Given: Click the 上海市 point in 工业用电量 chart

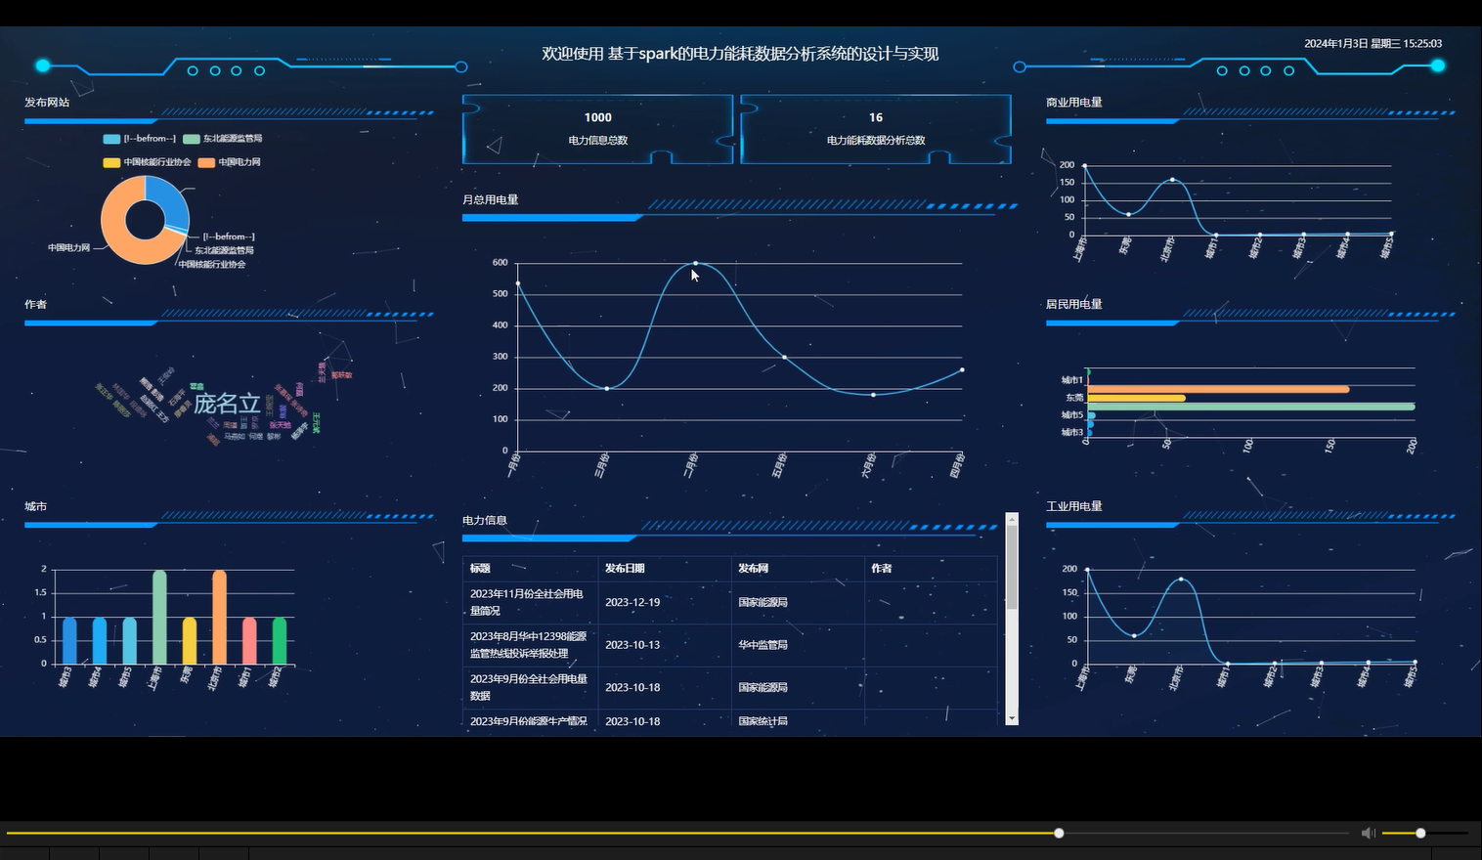Looking at the screenshot, I should (1087, 570).
